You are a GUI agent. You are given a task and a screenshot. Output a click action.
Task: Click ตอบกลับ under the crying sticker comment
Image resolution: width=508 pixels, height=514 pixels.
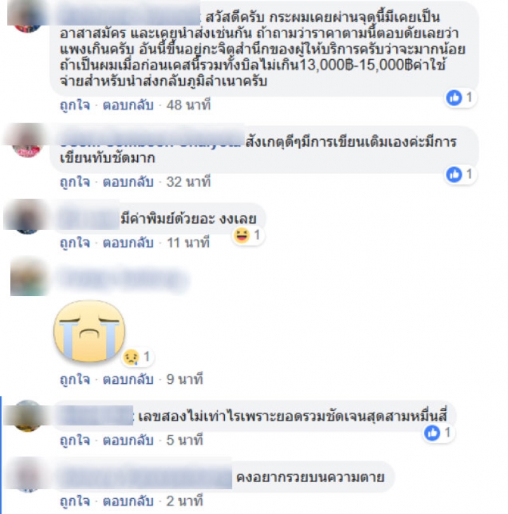(x=128, y=379)
